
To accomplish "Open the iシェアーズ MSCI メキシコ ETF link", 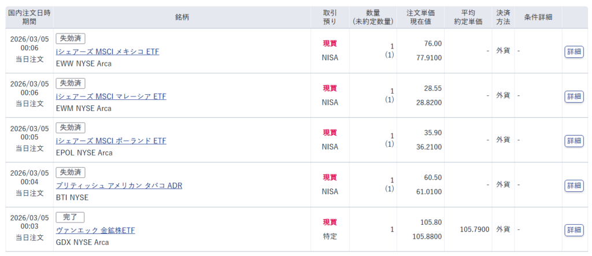I will [x=107, y=51].
